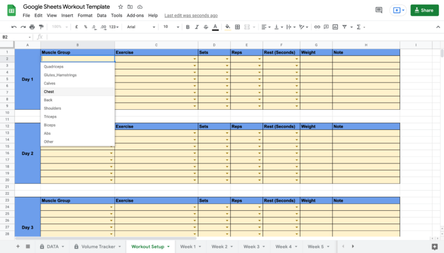This screenshot has width=444, height=253.
Task: Open comment history icon
Action: (379, 10)
